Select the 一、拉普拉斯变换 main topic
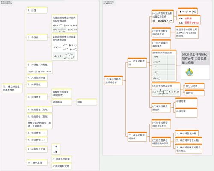This screenshot has width=214, height=171. point(137,63)
